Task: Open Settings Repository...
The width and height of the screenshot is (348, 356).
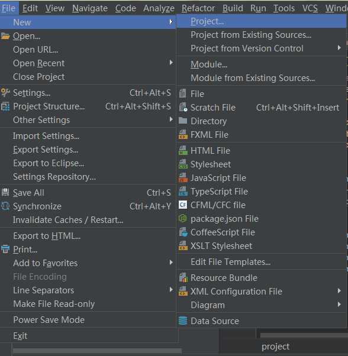Action: (88, 177)
